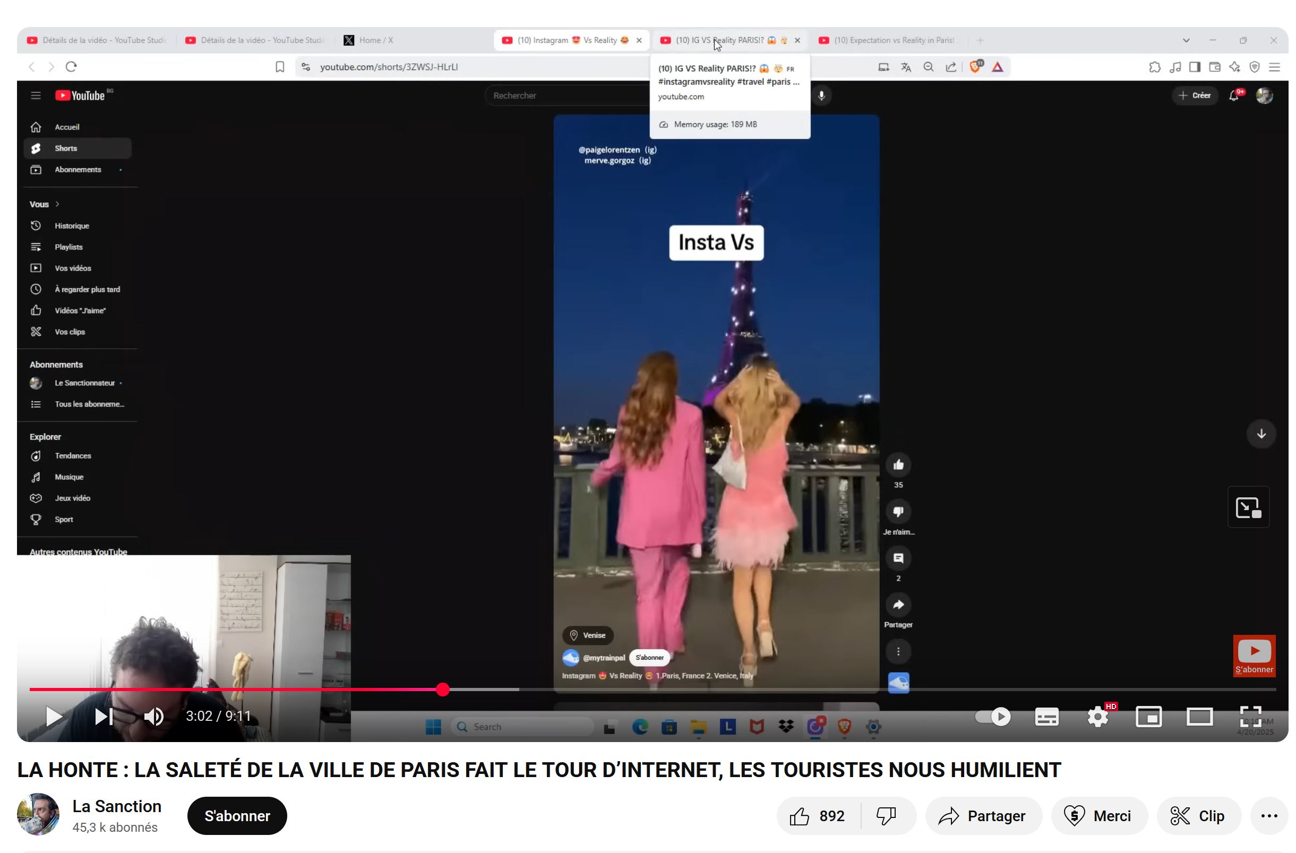This screenshot has height=853, width=1296.
Task: Toggle the autoplay switch in the player
Action: tap(993, 717)
